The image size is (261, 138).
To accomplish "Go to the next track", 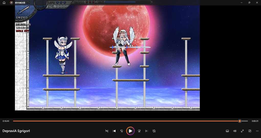I will pyautogui.click(x=147, y=131).
